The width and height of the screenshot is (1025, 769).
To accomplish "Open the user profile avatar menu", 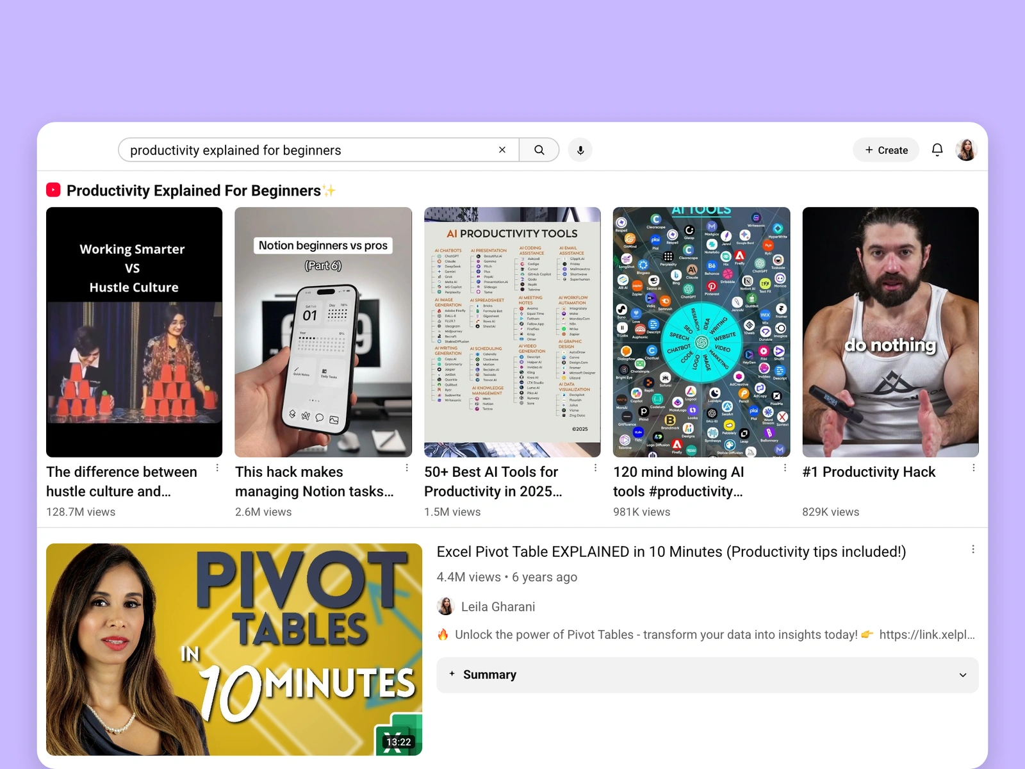I will (x=966, y=150).
